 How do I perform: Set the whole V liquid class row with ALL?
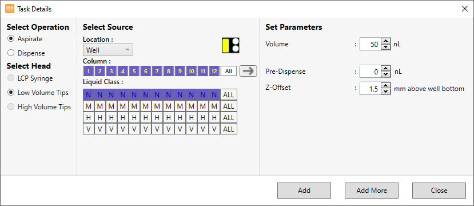[x=229, y=129]
